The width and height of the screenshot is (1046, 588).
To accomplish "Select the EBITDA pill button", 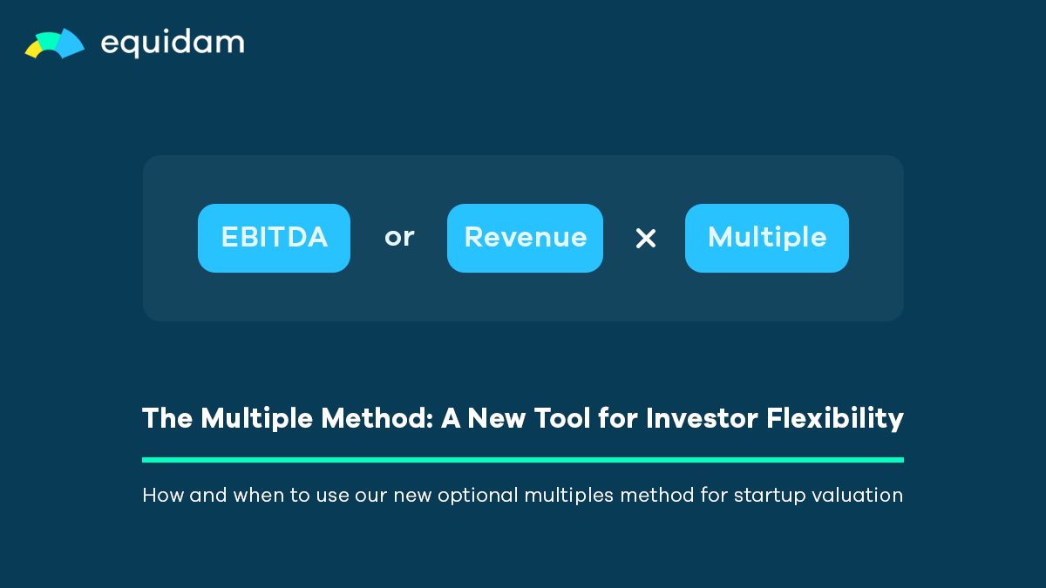I will (x=274, y=238).
